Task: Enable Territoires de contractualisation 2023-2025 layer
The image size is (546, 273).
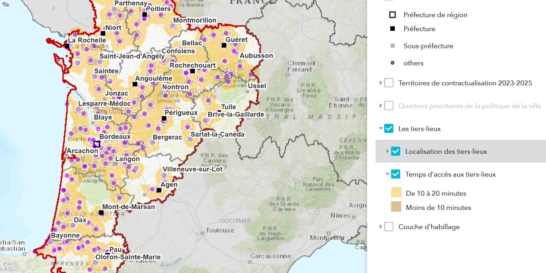Action: coord(389,83)
